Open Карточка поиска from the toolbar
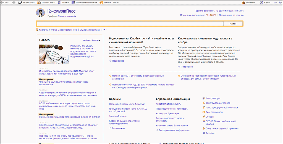The width and height of the screenshot is (283, 144). coord(39,2)
